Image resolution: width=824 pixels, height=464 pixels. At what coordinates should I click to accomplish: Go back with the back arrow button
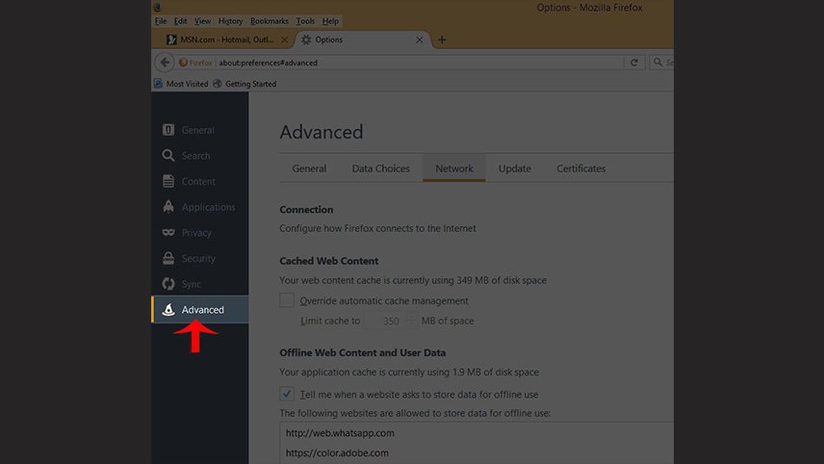[x=165, y=63]
